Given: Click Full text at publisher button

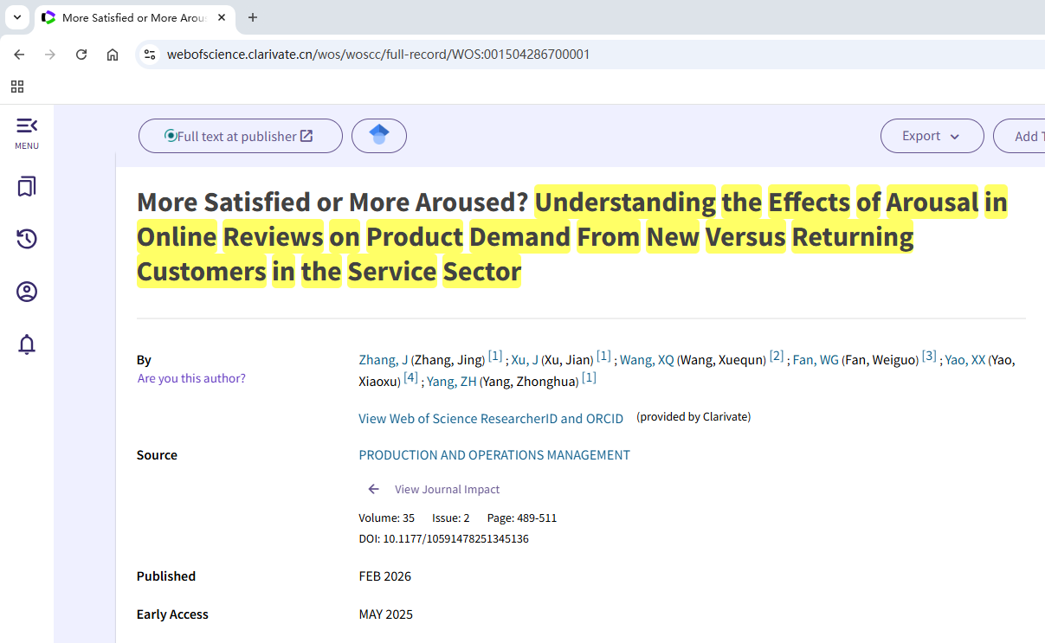Looking at the screenshot, I should pyautogui.click(x=240, y=136).
